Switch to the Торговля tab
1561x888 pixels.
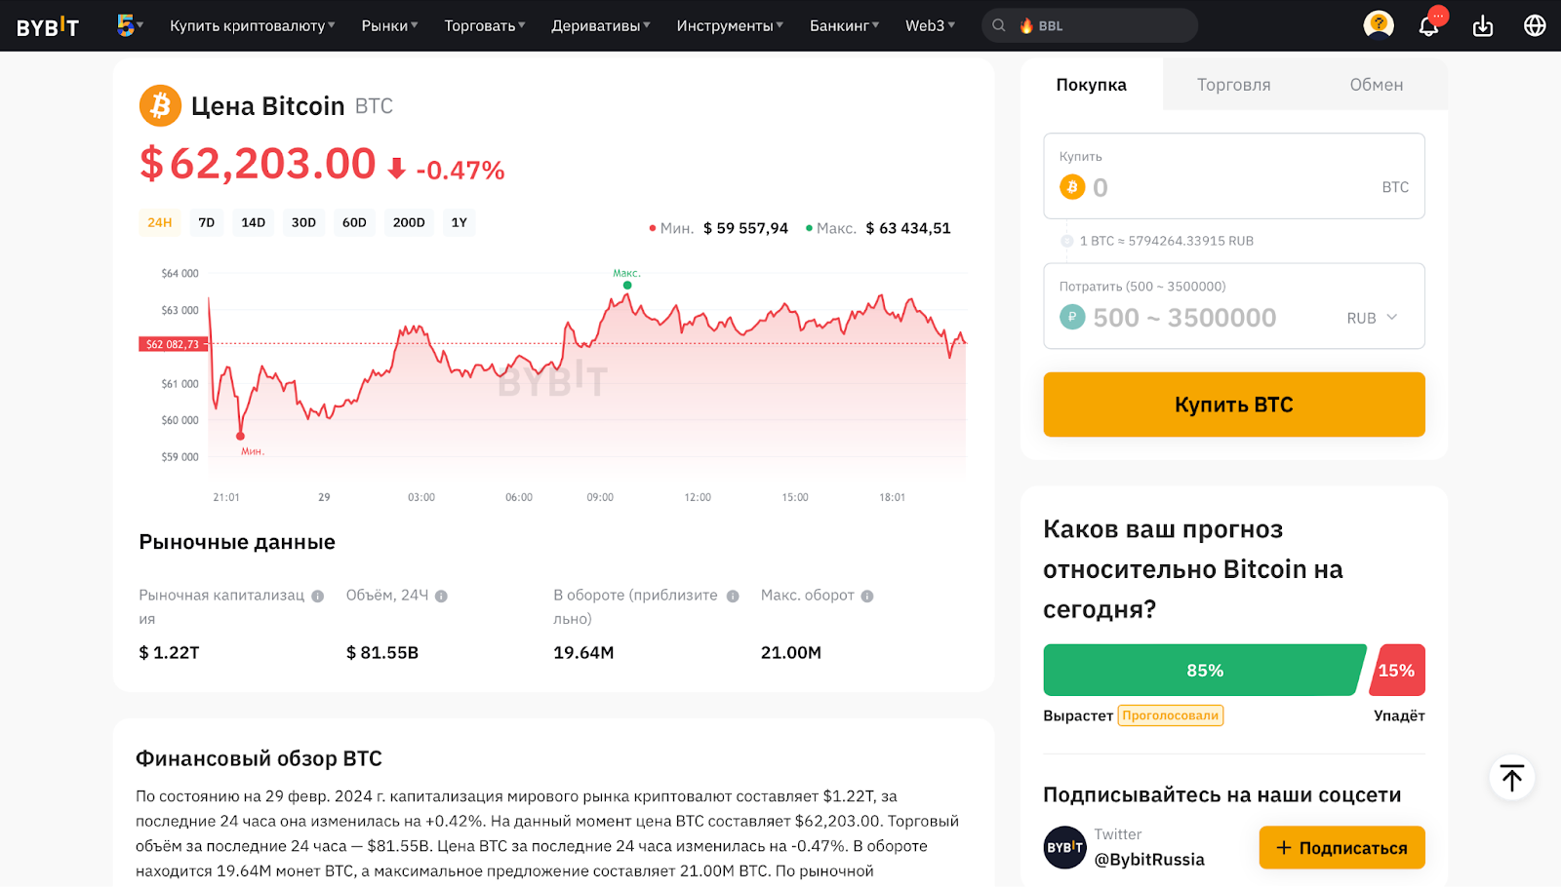click(x=1233, y=85)
